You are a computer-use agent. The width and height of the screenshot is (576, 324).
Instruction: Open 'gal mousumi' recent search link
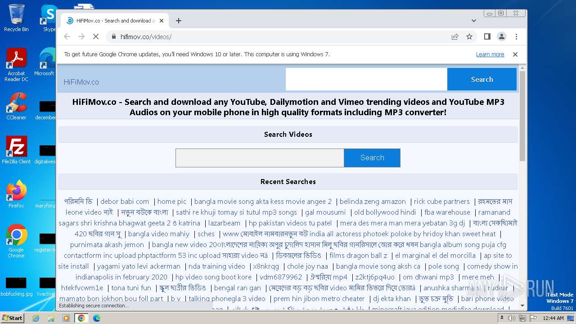325,212
